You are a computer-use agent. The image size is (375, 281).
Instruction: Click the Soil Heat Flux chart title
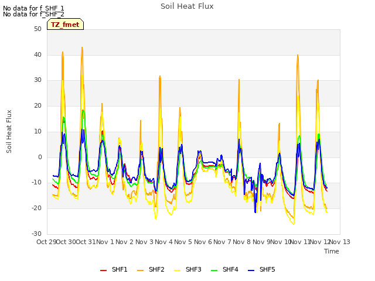tap(187, 6)
